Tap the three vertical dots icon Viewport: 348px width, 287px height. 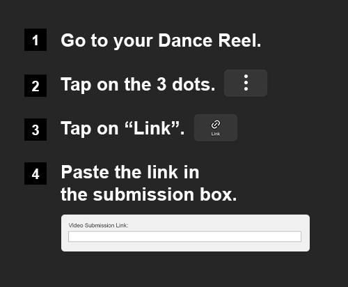coord(246,83)
